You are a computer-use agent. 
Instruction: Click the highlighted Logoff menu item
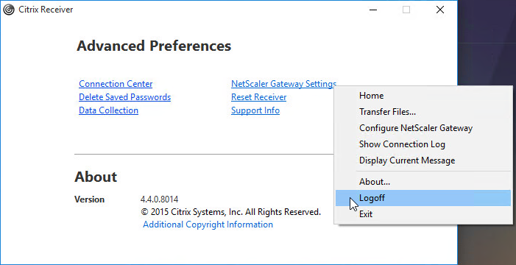coord(423,198)
